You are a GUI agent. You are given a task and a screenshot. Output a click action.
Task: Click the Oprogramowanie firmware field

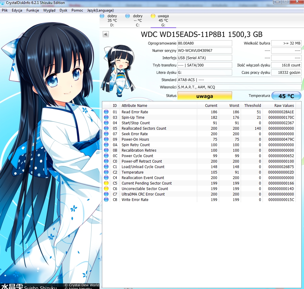[x=205, y=43]
